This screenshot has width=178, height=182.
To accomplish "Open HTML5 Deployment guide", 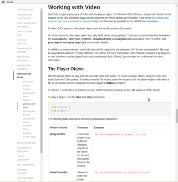I will tap(23, 158).
